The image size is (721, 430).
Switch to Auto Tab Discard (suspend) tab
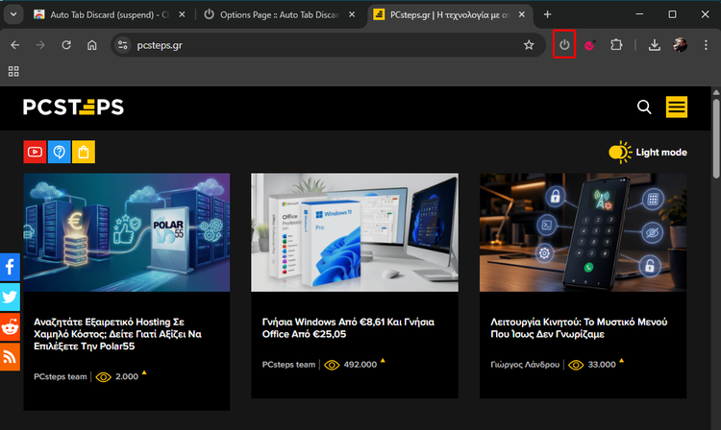(101, 14)
